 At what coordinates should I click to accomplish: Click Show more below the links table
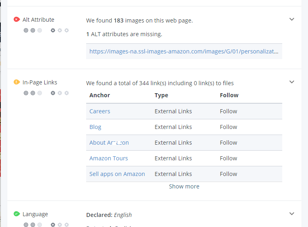tap(184, 186)
